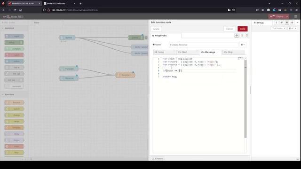This screenshot has height=169, width=301.
Task: Select the inject node in the palette
Action: pyautogui.click(x=14, y=36)
